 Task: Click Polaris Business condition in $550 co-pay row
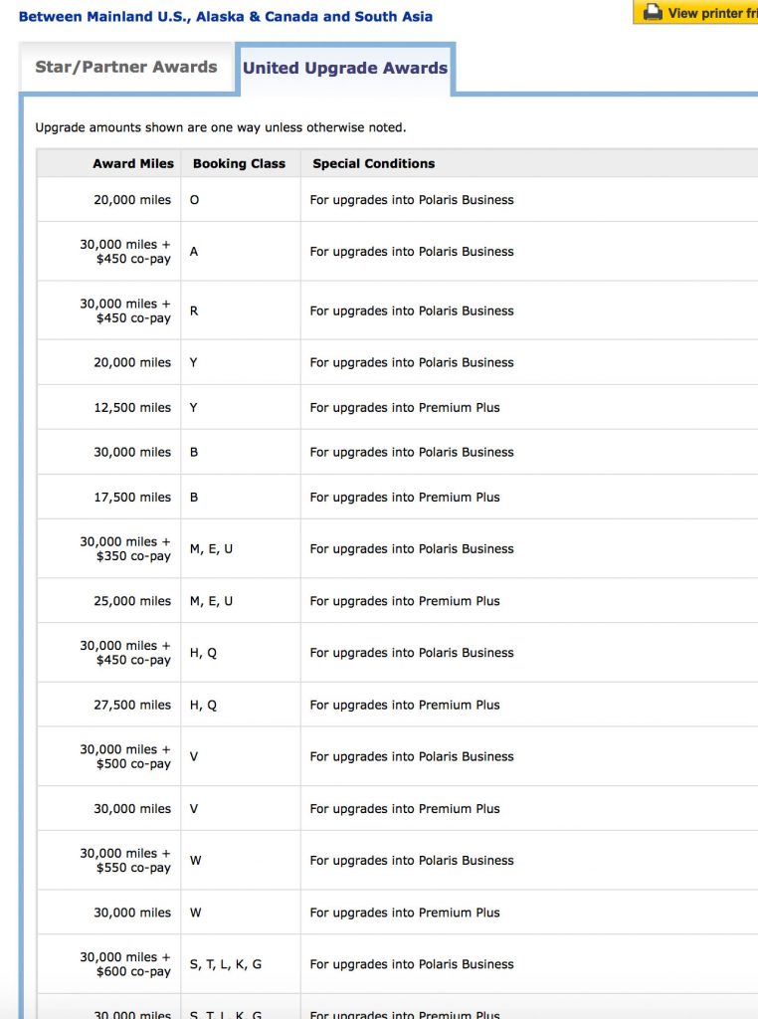pyautogui.click(x=412, y=861)
